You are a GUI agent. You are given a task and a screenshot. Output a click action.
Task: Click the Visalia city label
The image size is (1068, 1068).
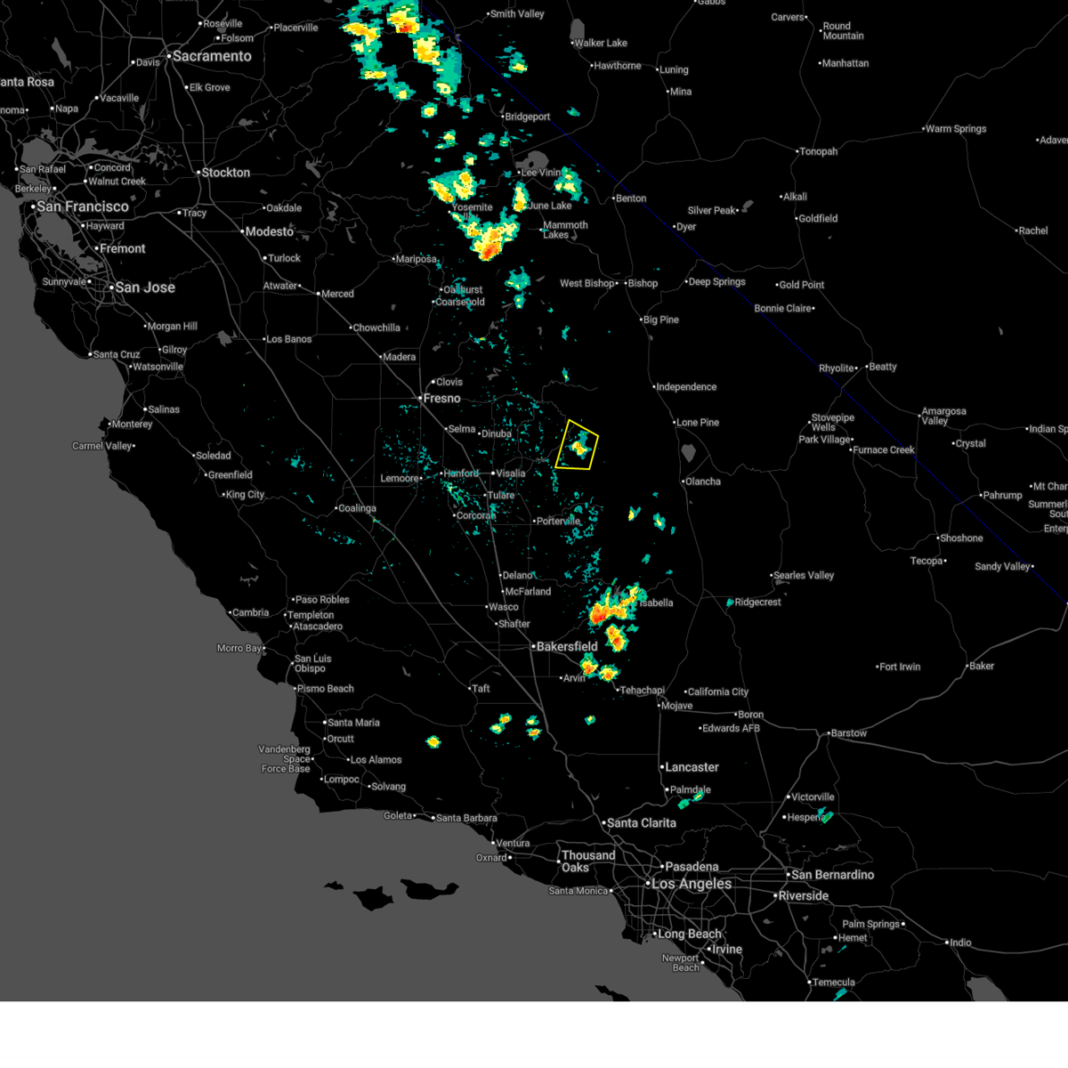click(511, 473)
